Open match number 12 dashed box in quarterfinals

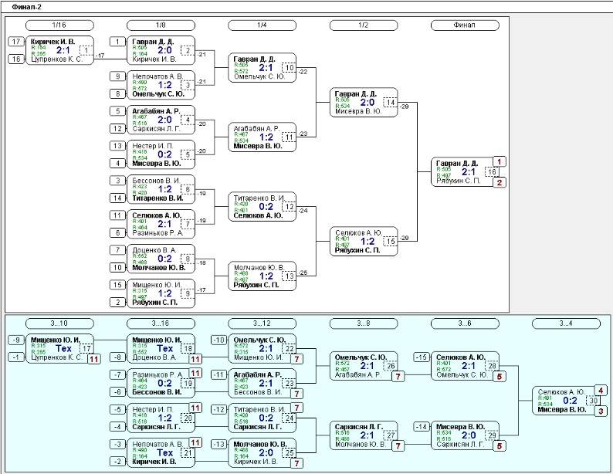(x=289, y=207)
